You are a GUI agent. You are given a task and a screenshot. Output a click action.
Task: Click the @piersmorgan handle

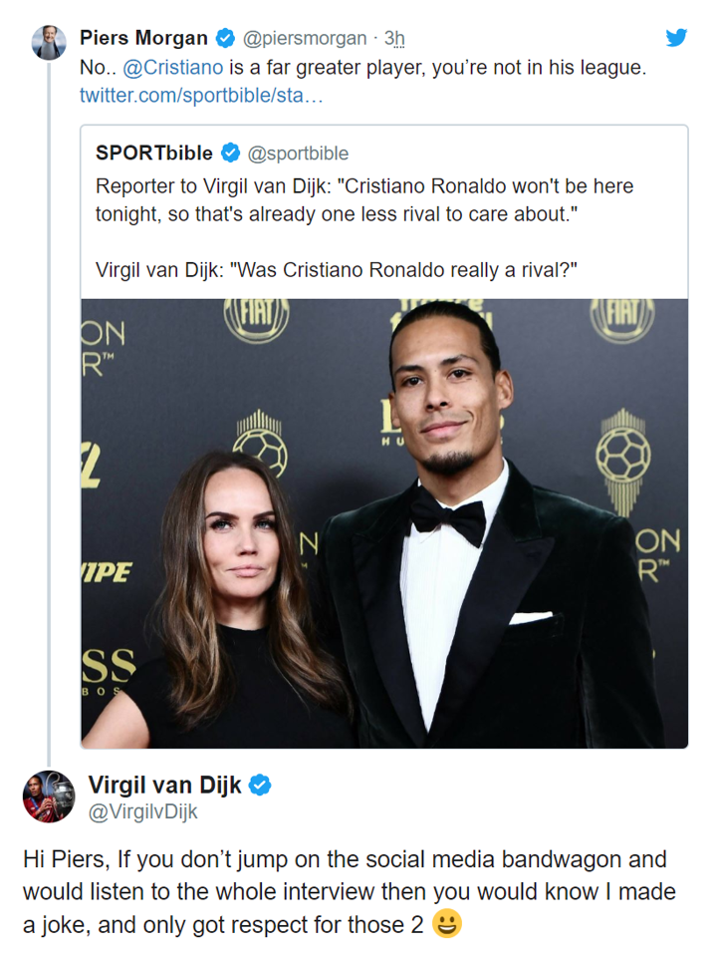pyautogui.click(x=304, y=40)
